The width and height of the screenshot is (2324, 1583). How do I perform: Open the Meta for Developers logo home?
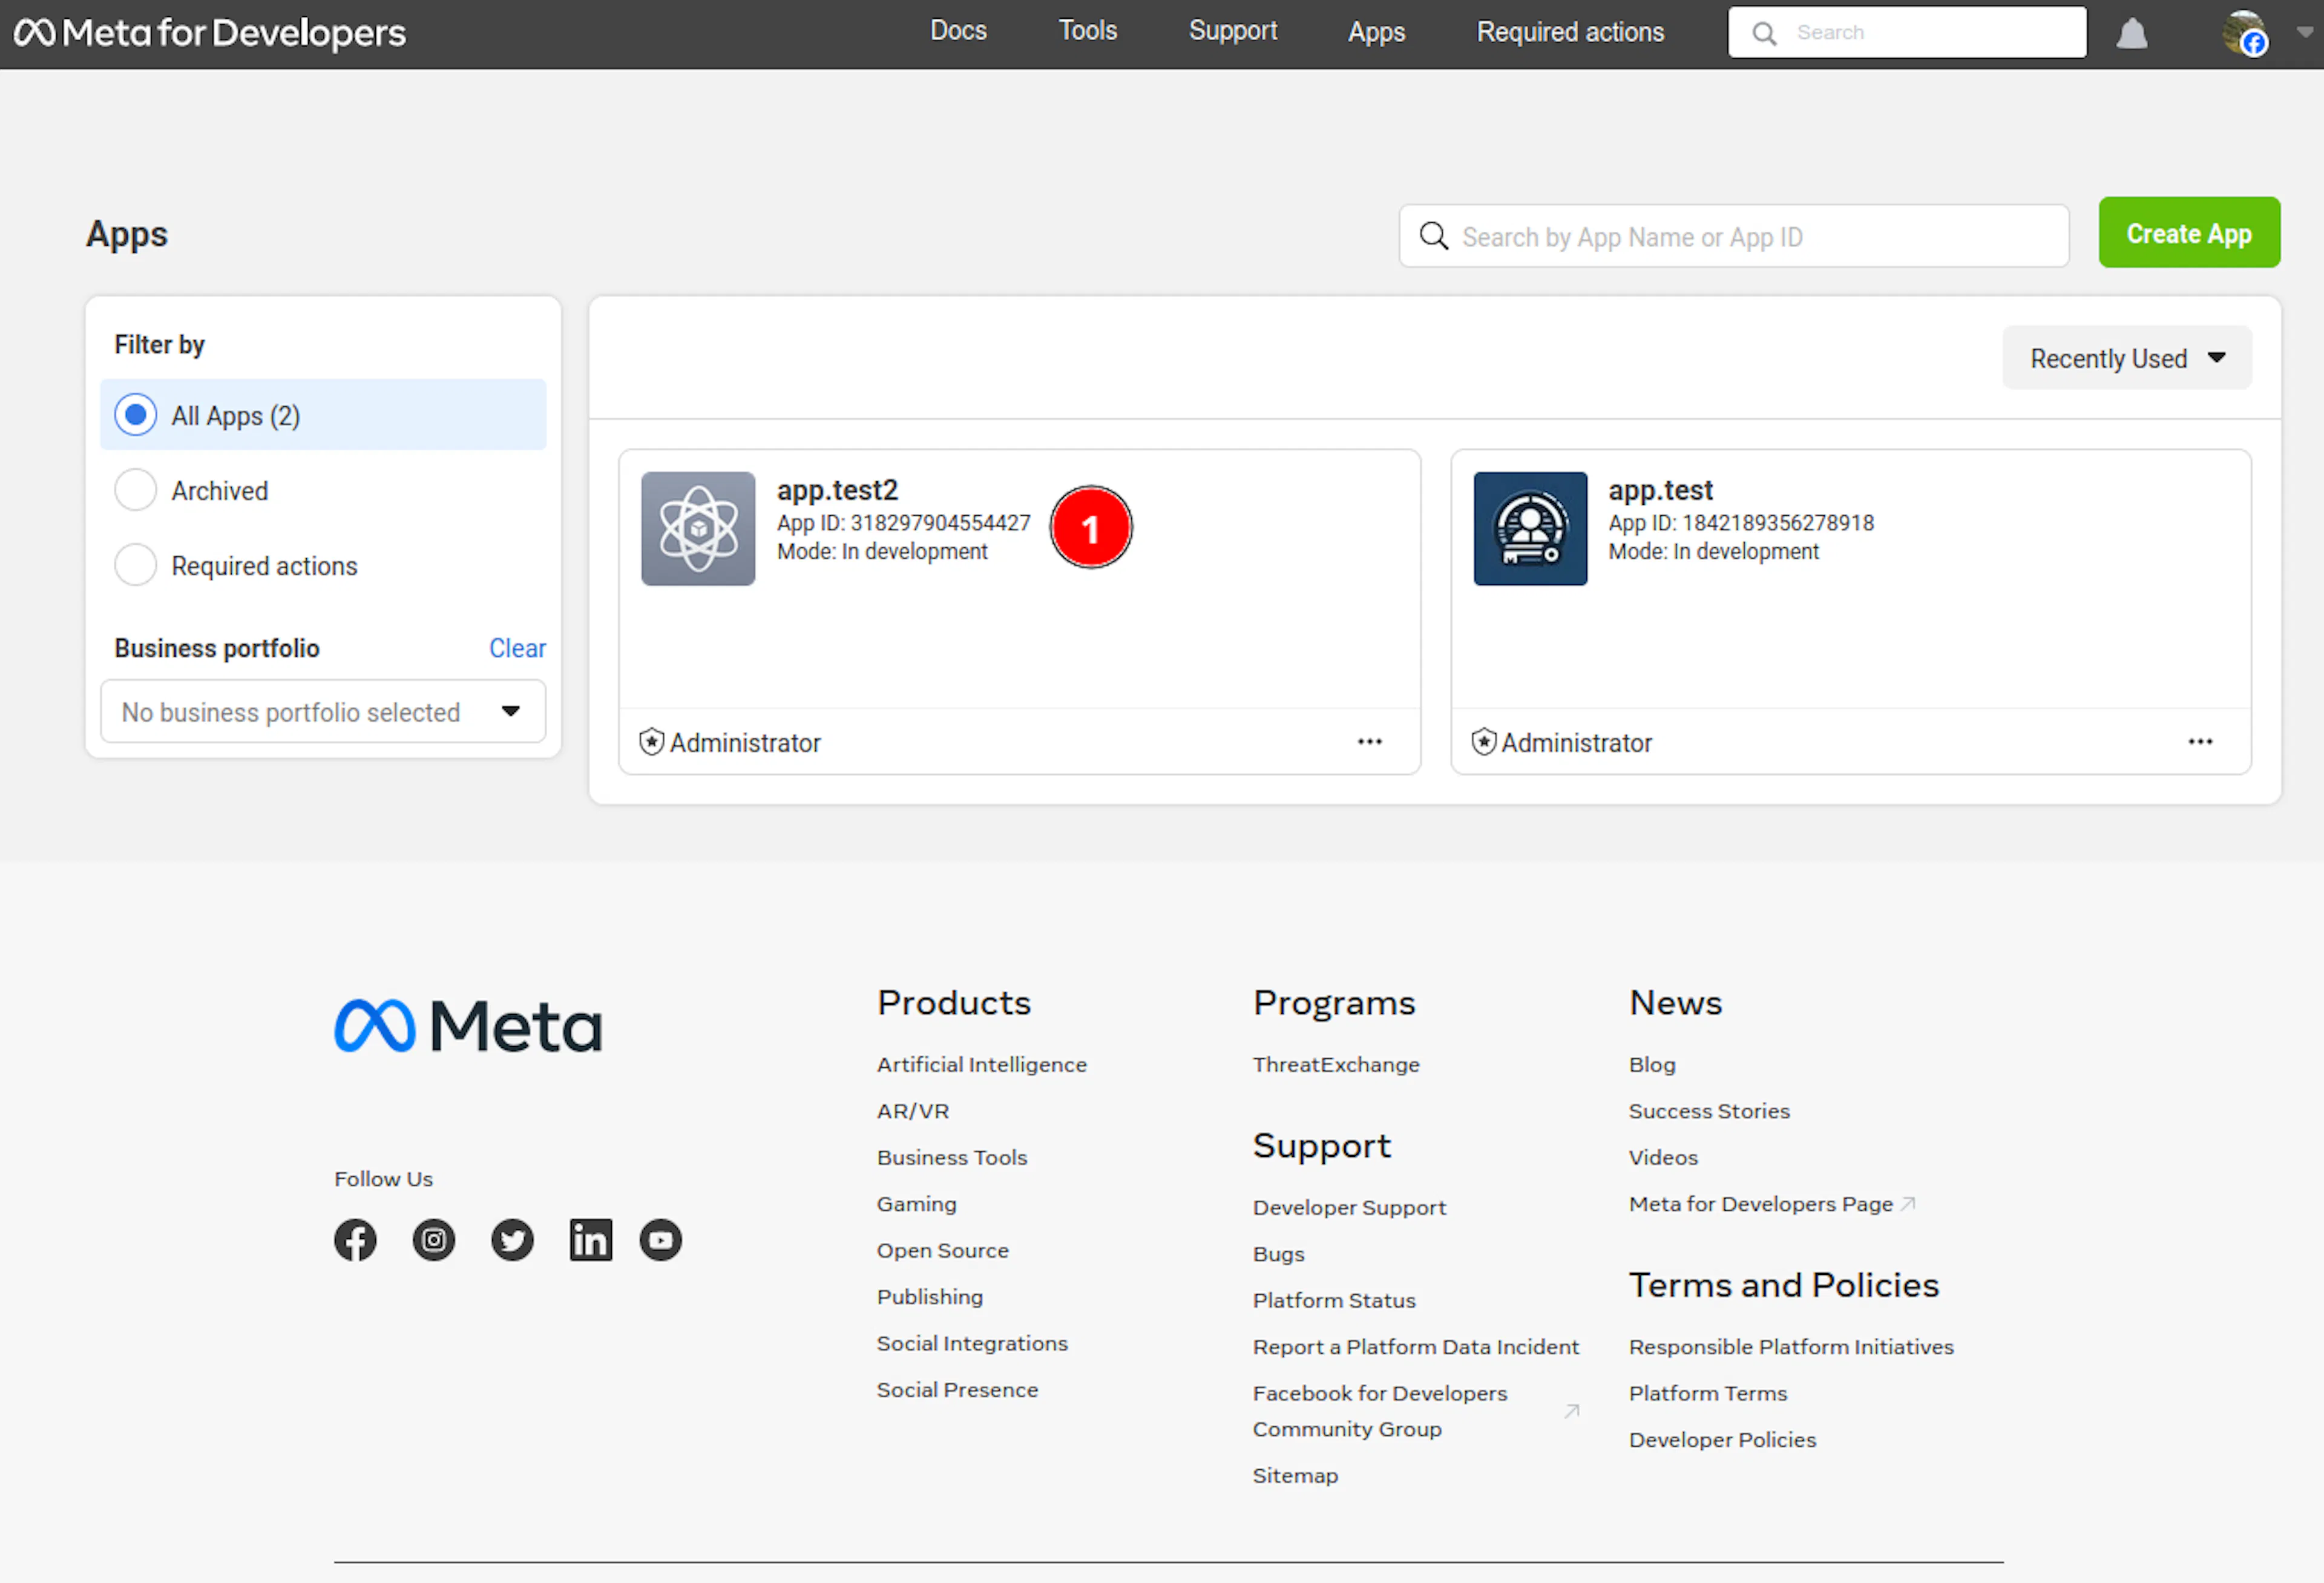[210, 33]
